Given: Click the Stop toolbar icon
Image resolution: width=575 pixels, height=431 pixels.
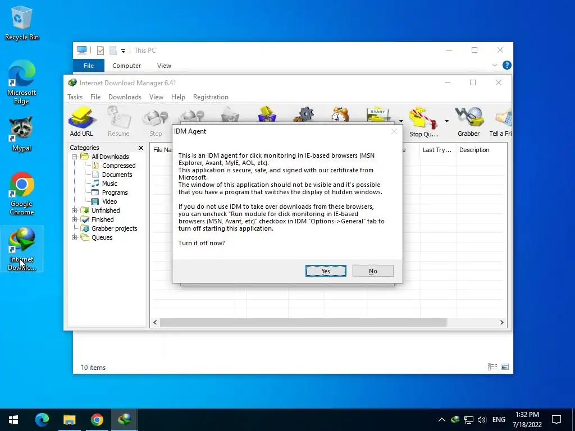Looking at the screenshot, I should [x=156, y=123].
